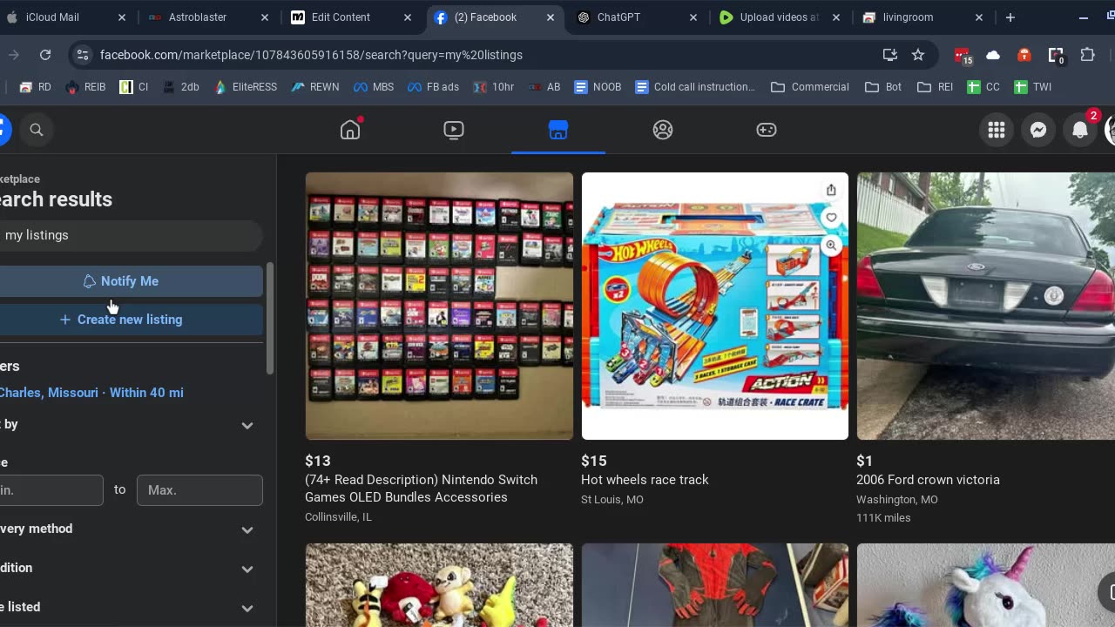Open Gaming controller icon
The width and height of the screenshot is (1115, 627).
point(767,130)
